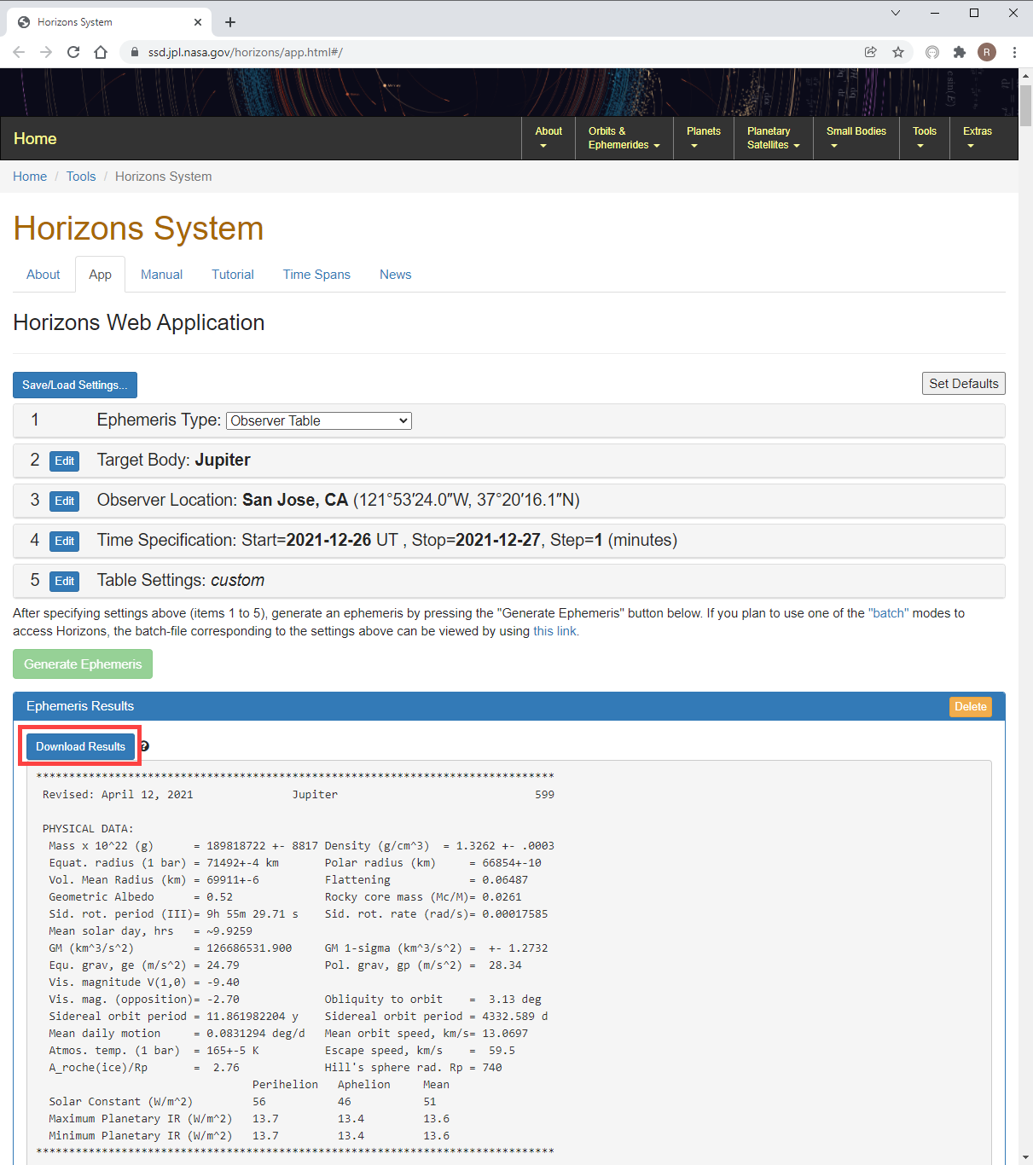Reload the Horizons page

[73, 52]
